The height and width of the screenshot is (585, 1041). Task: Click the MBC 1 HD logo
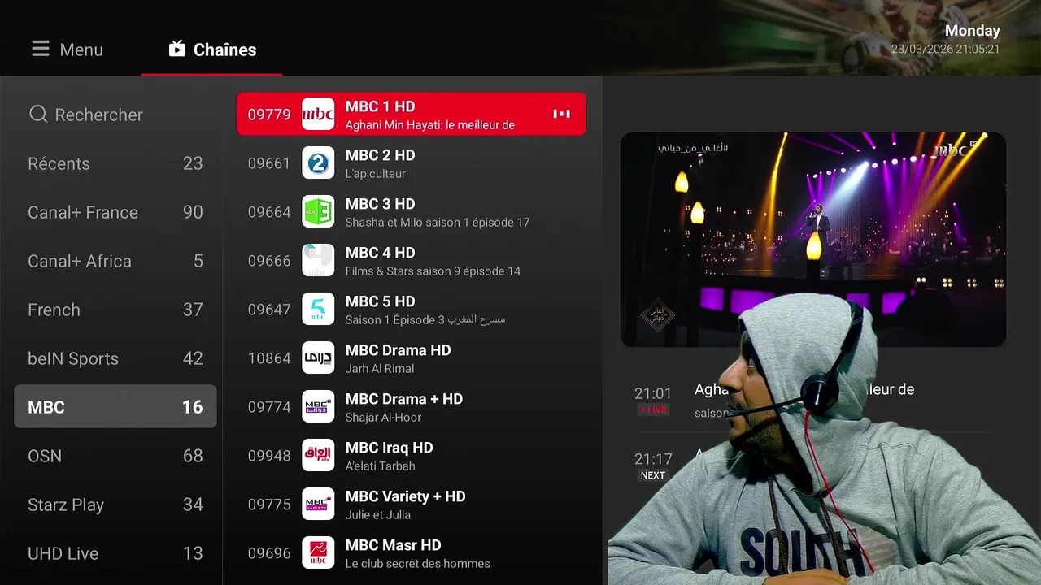pyautogui.click(x=318, y=114)
